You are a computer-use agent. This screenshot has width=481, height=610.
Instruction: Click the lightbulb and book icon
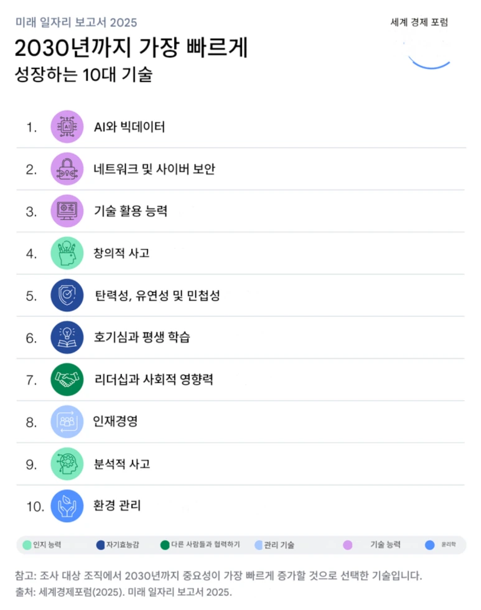[67, 337]
